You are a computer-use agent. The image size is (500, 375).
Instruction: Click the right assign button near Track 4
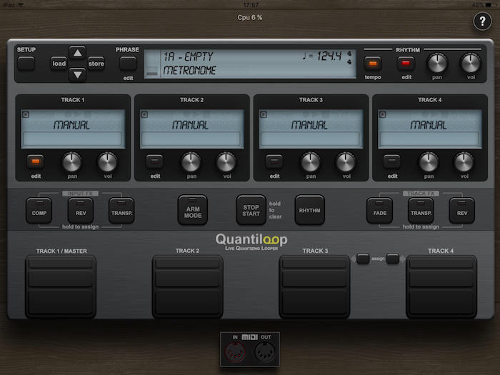point(393,259)
